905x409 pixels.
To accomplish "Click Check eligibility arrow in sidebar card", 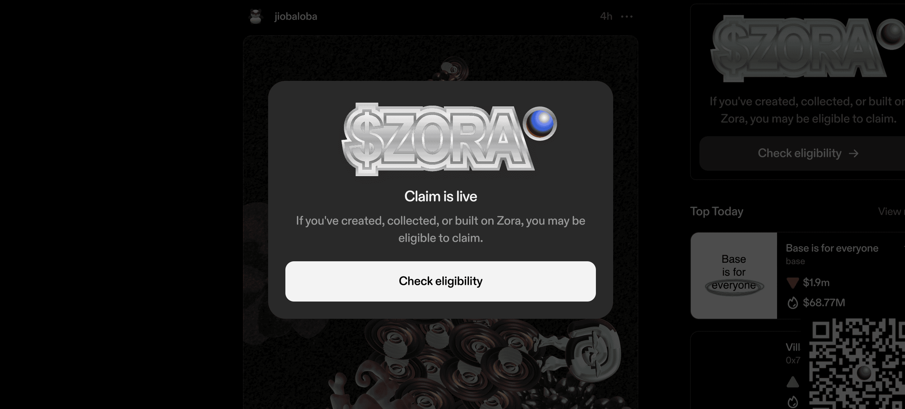I will coord(853,153).
